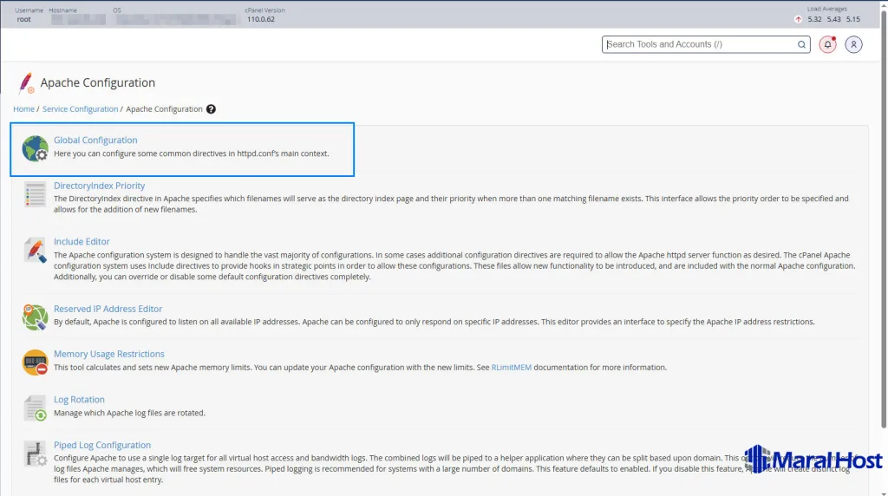Click the Reserved IP Address Editor icon
Viewport: 888px width, 496px height.
pos(35,317)
